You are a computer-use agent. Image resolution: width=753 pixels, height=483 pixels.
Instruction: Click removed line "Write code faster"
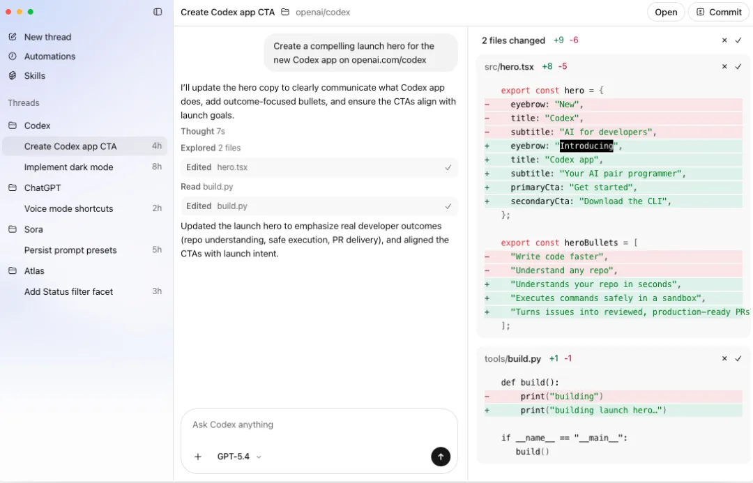click(x=614, y=256)
